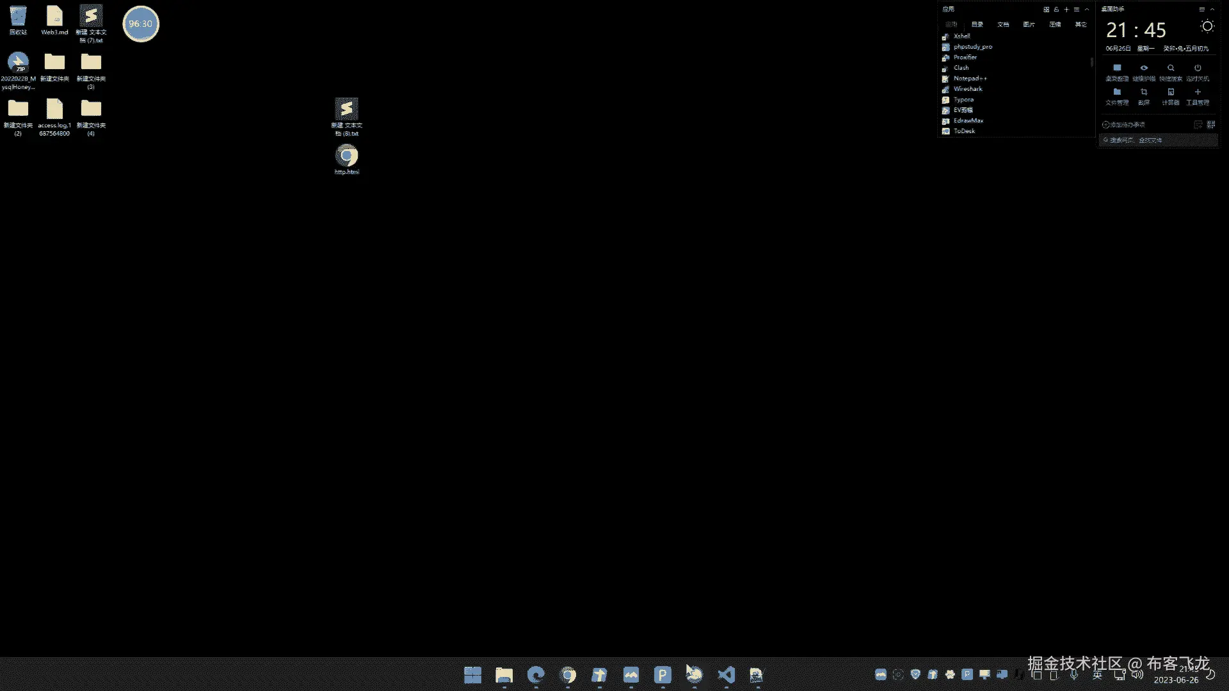Click the timed shutdown power icon
The width and height of the screenshot is (1229, 691).
[1197, 68]
